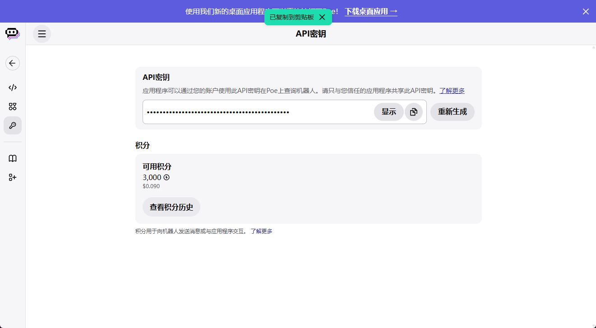The image size is (596, 328).
Task: Click the 下载桌面应用 download link
Action: (371, 11)
